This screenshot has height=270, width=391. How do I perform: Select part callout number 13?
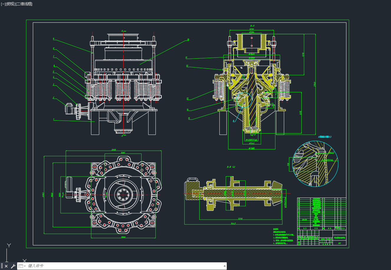pos(187,99)
